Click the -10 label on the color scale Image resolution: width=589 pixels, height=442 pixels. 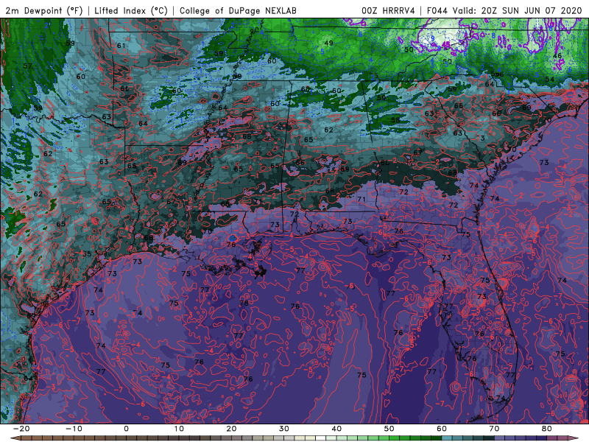(74, 429)
